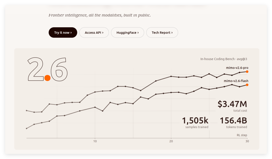Click the orange dot in the 2.6 logo
272x159 pixels.
coord(47,78)
